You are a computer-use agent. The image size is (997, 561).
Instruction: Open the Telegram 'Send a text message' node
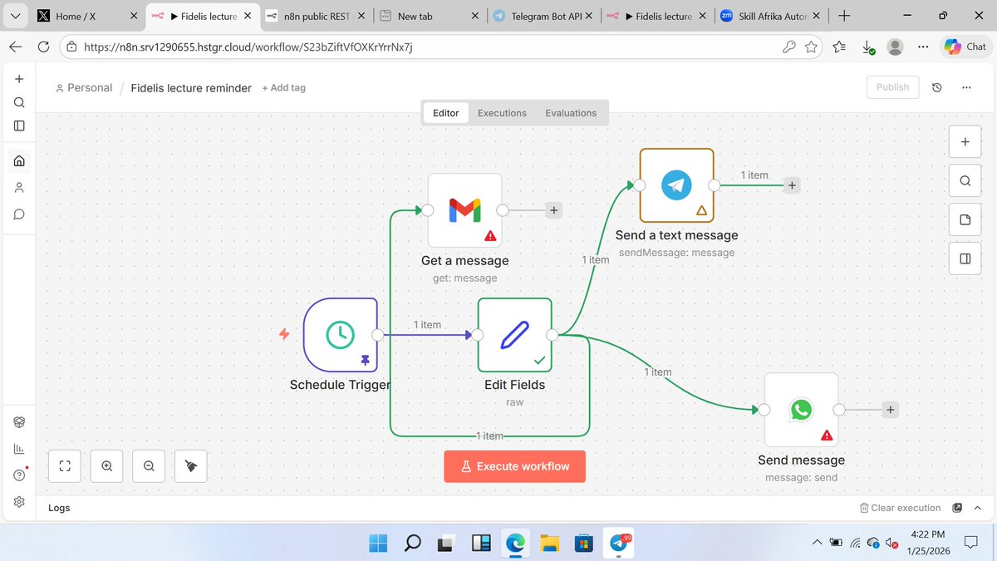click(x=676, y=185)
